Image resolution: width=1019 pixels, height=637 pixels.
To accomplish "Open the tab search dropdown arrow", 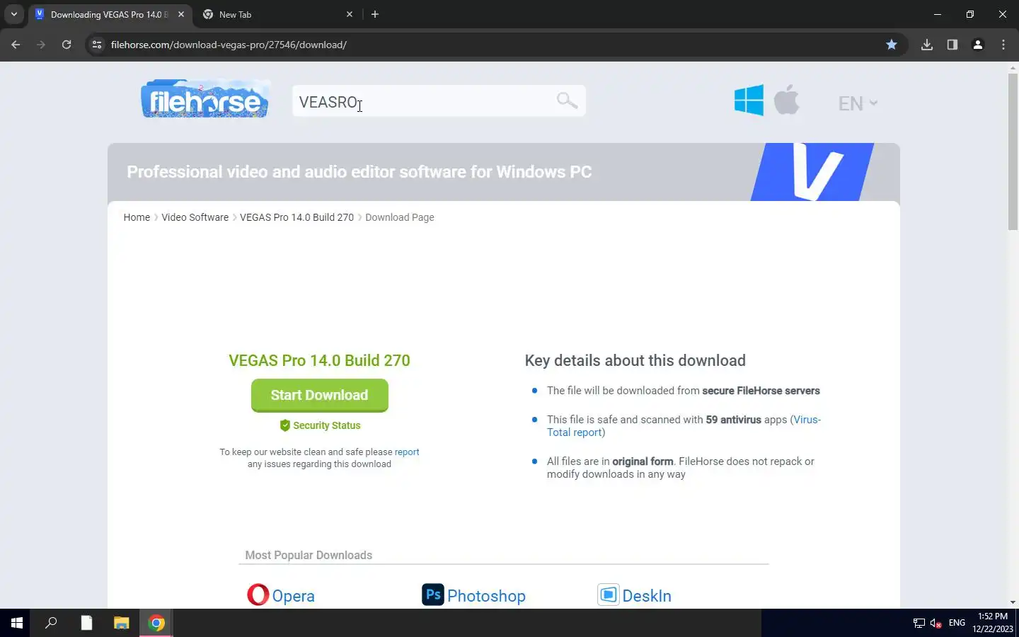I will click(x=13, y=14).
